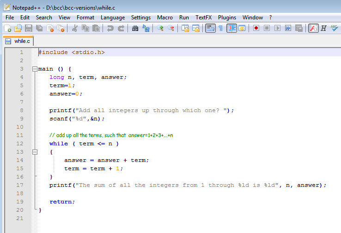Click the Zoom In magnifier icon
The width and height of the screenshot is (341, 233).
[160, 28]
